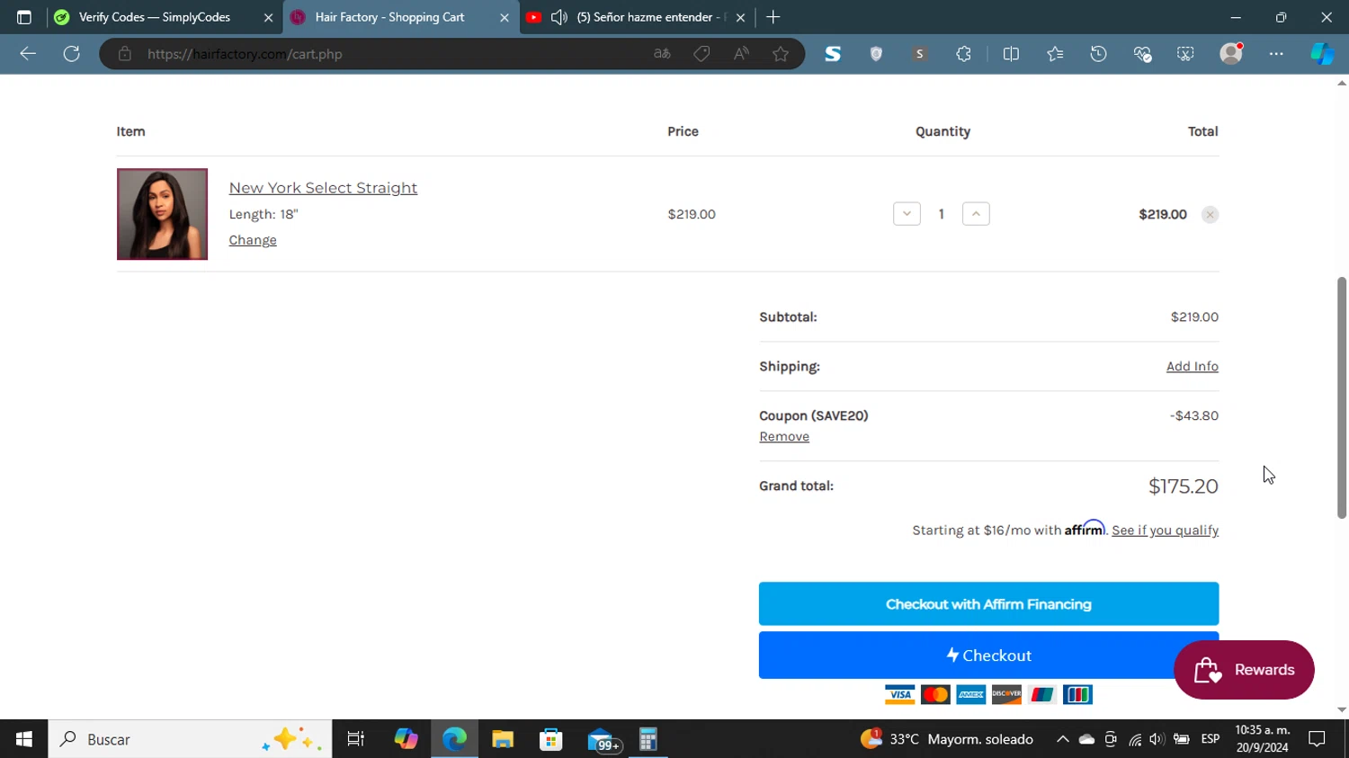Show hidden system tray icons
The height and width of the screenshot is (758, 1349).
[1062, 739]
